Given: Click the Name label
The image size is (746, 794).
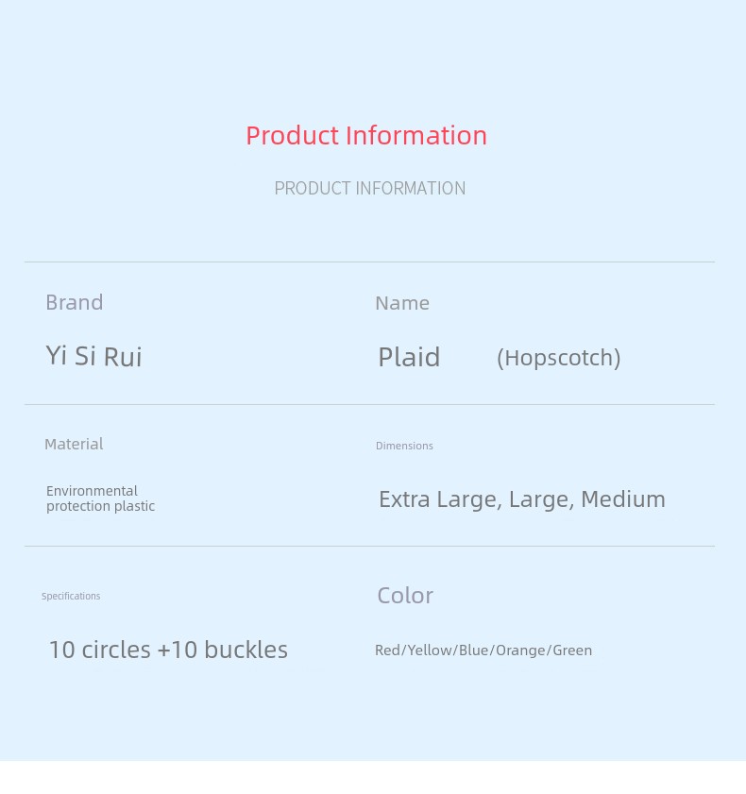Looking at the screenshot, I should pos(402,303).
